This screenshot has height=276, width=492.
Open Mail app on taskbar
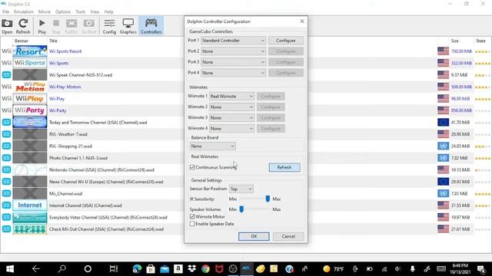click(x=165, y=269)
